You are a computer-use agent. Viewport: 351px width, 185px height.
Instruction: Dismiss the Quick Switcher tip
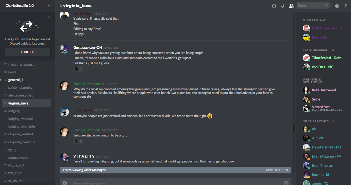coord(49,17)
